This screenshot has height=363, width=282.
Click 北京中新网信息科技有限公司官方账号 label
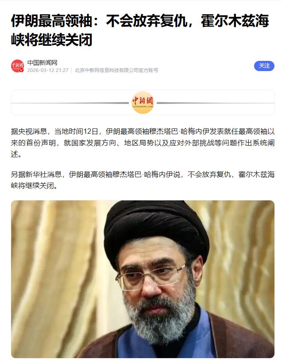click(117, 70)
